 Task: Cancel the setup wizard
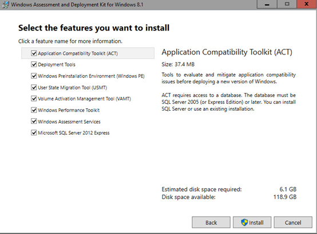click(x=293, y=223)
